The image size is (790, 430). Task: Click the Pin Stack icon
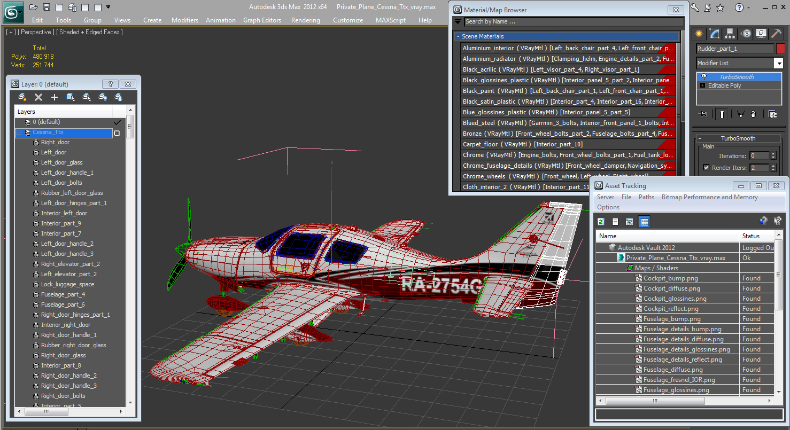tap(703, 114)
